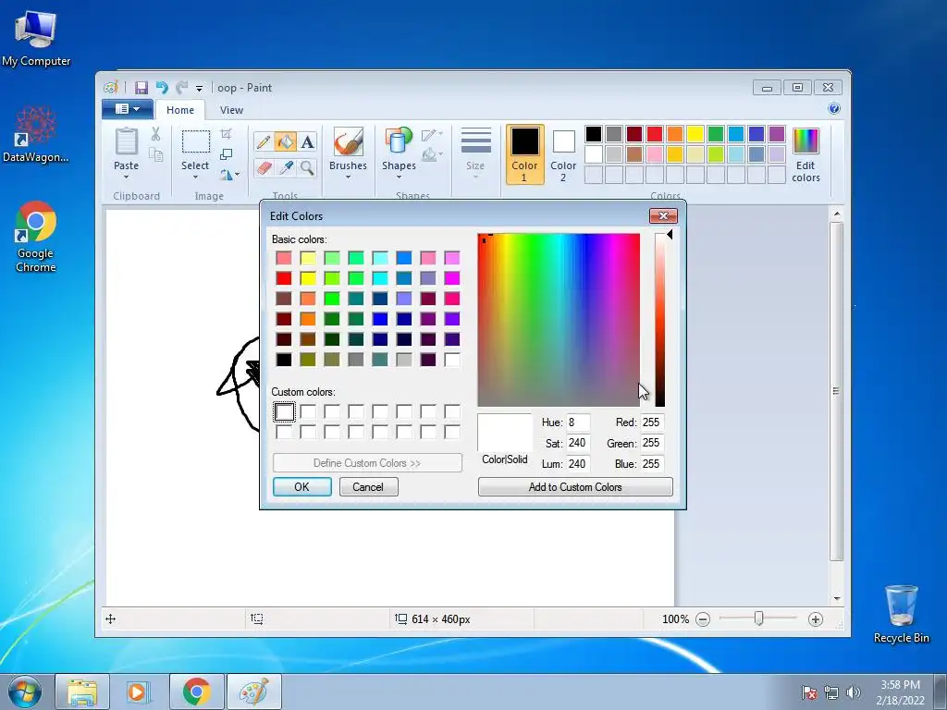The image size is (947, 710).
Task: Activate Color 2 background selector
Action: [563, 155]
